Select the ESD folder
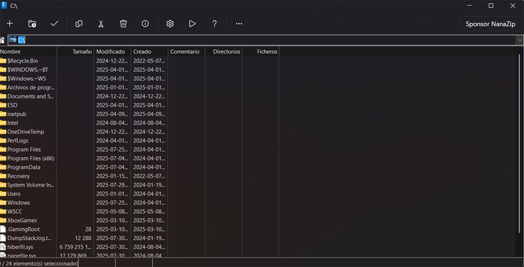Screen dimensions: 524x267 click(x=13, y=106)
